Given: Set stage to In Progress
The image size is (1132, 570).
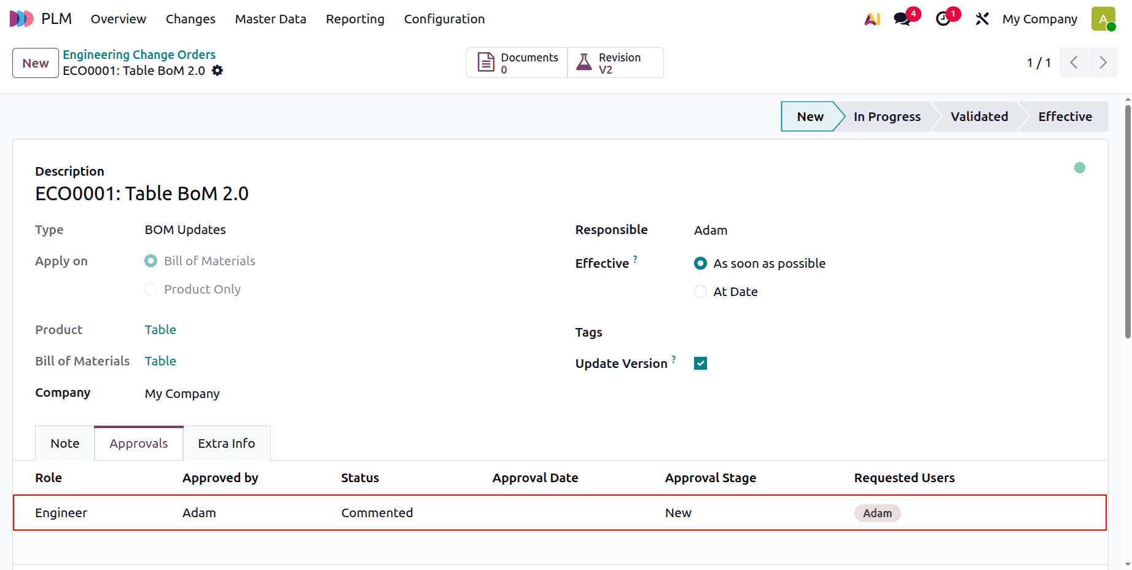Looking at the screenshot, I should pos(887,117).
